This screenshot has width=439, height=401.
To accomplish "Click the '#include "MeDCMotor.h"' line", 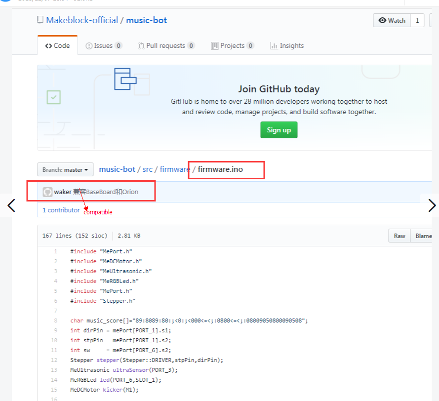I will [106, 261].
